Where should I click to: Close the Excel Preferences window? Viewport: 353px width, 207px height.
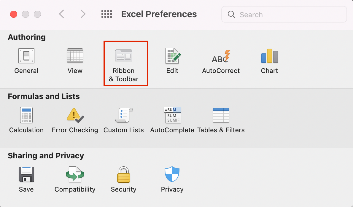pos(14,14)
